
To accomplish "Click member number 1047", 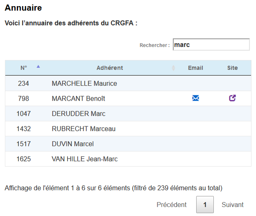I will tap(24, 114).
